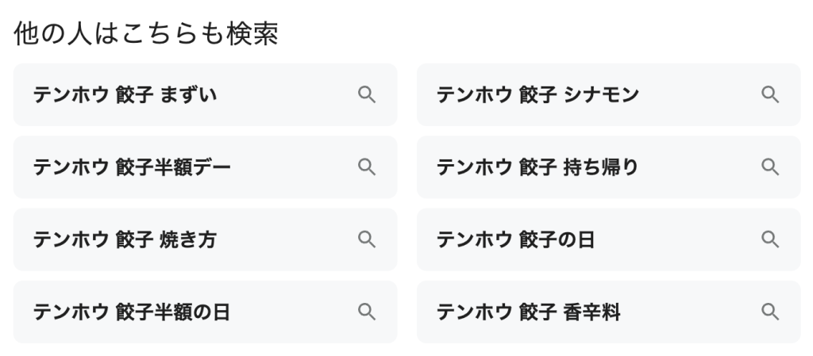Screen dimensions: 813x356
Task: Open the テンホウ 餃子半額の日 suggestion text
Action: (131, 312)
